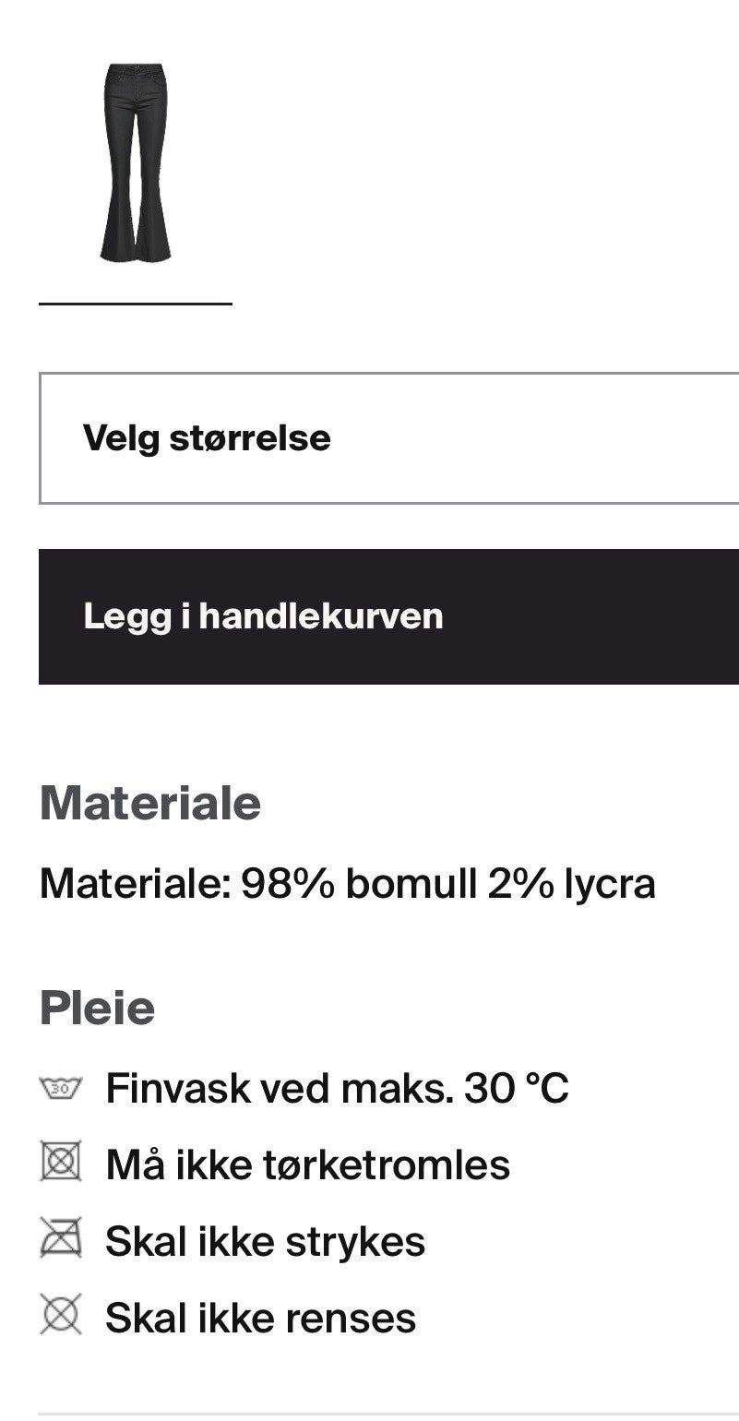Open the Velg størrelse size dropdown

click(388, 438)
